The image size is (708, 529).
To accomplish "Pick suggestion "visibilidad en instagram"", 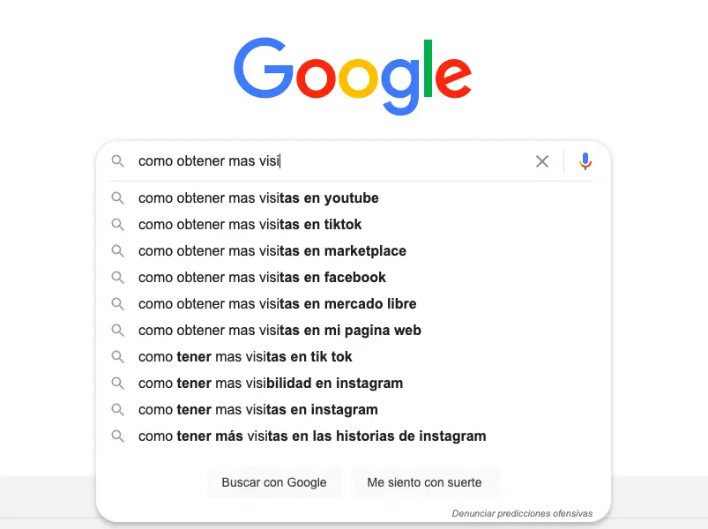I will [x=270, y=384].
